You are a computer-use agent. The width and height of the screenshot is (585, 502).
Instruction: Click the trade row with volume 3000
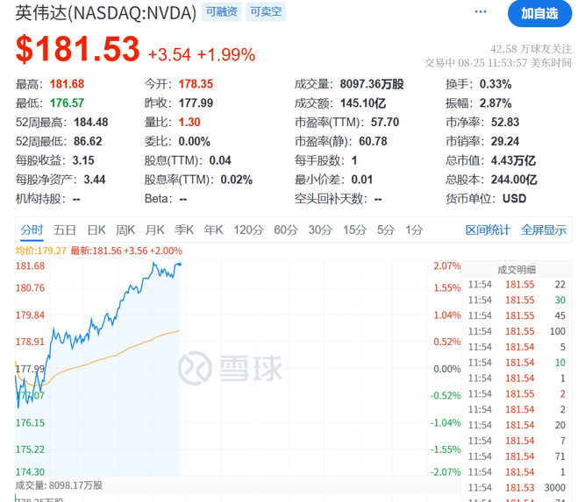(517, 487)
